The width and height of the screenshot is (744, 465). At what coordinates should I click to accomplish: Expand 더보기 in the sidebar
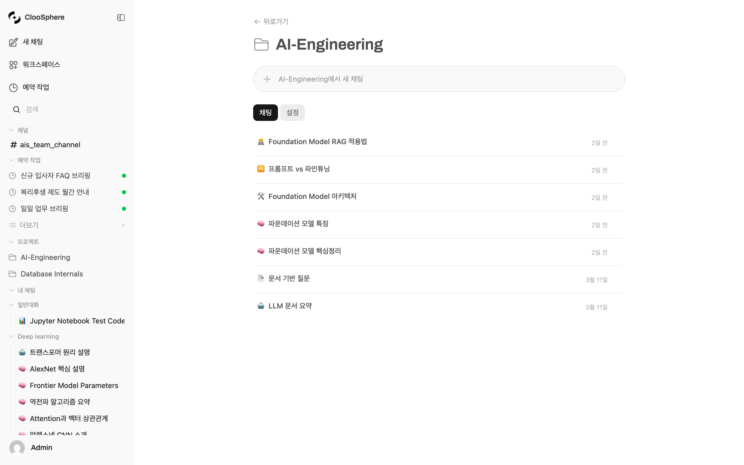tap(29, 225)
